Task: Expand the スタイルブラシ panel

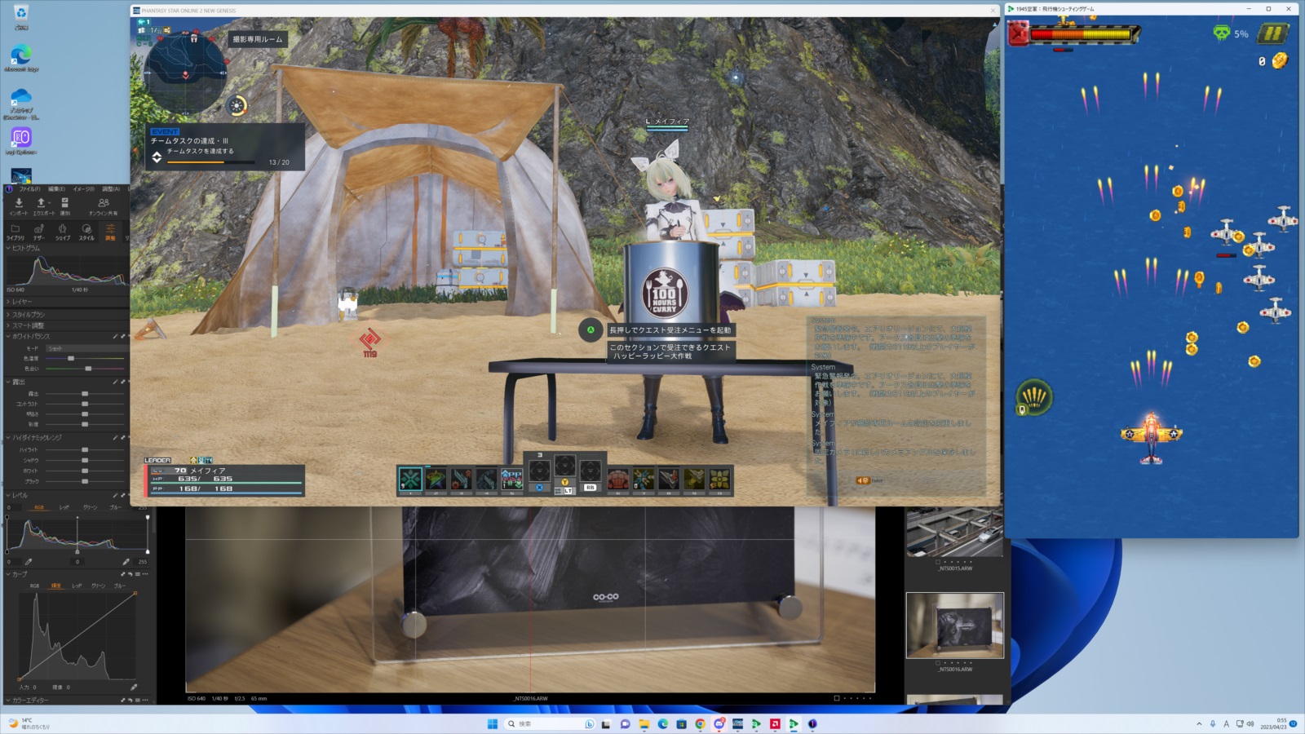Action: (x=8, y=314)
